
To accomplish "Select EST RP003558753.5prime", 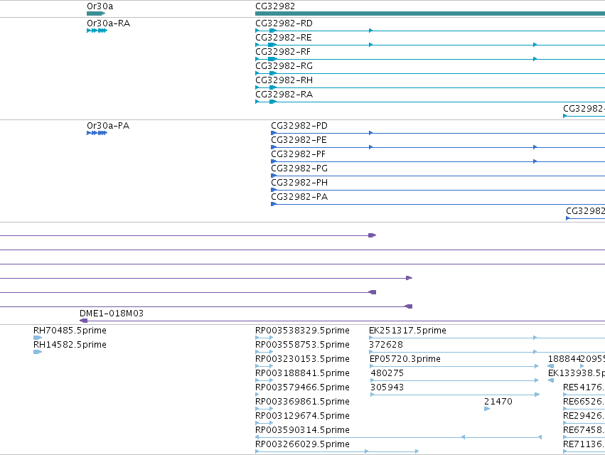I will click(303, 345).
